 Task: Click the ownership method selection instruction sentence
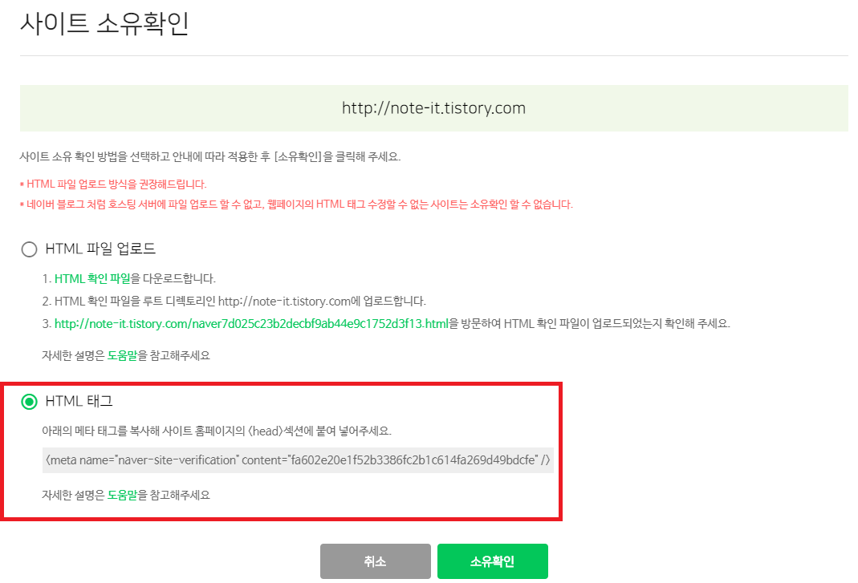[210, 157]
